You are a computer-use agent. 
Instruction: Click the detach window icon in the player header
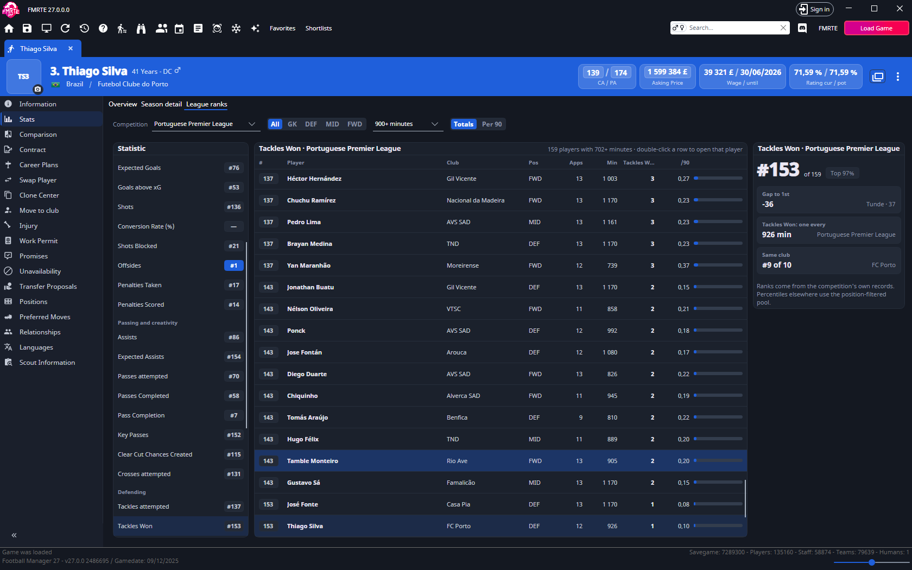coord(878,77)
